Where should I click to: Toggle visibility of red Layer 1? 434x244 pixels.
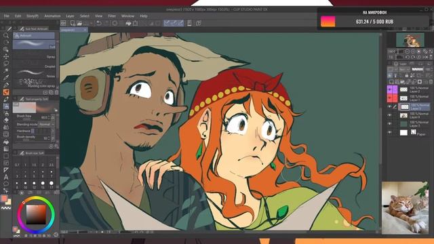[390, 98]
